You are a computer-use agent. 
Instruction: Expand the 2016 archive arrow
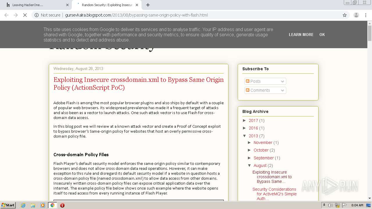point(245,128)
